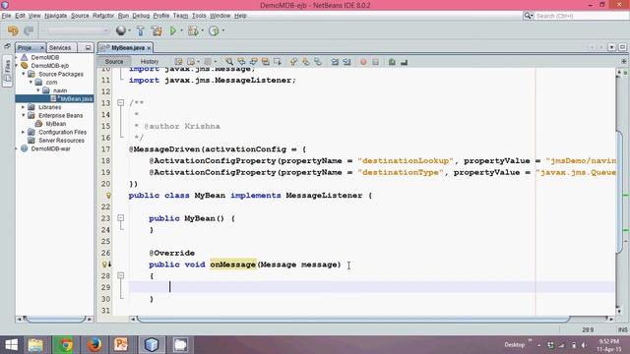The height and width of the screenshot is (354, 630).
Task: Click the Stop Macro Recording icon
Action: point(376,61)
